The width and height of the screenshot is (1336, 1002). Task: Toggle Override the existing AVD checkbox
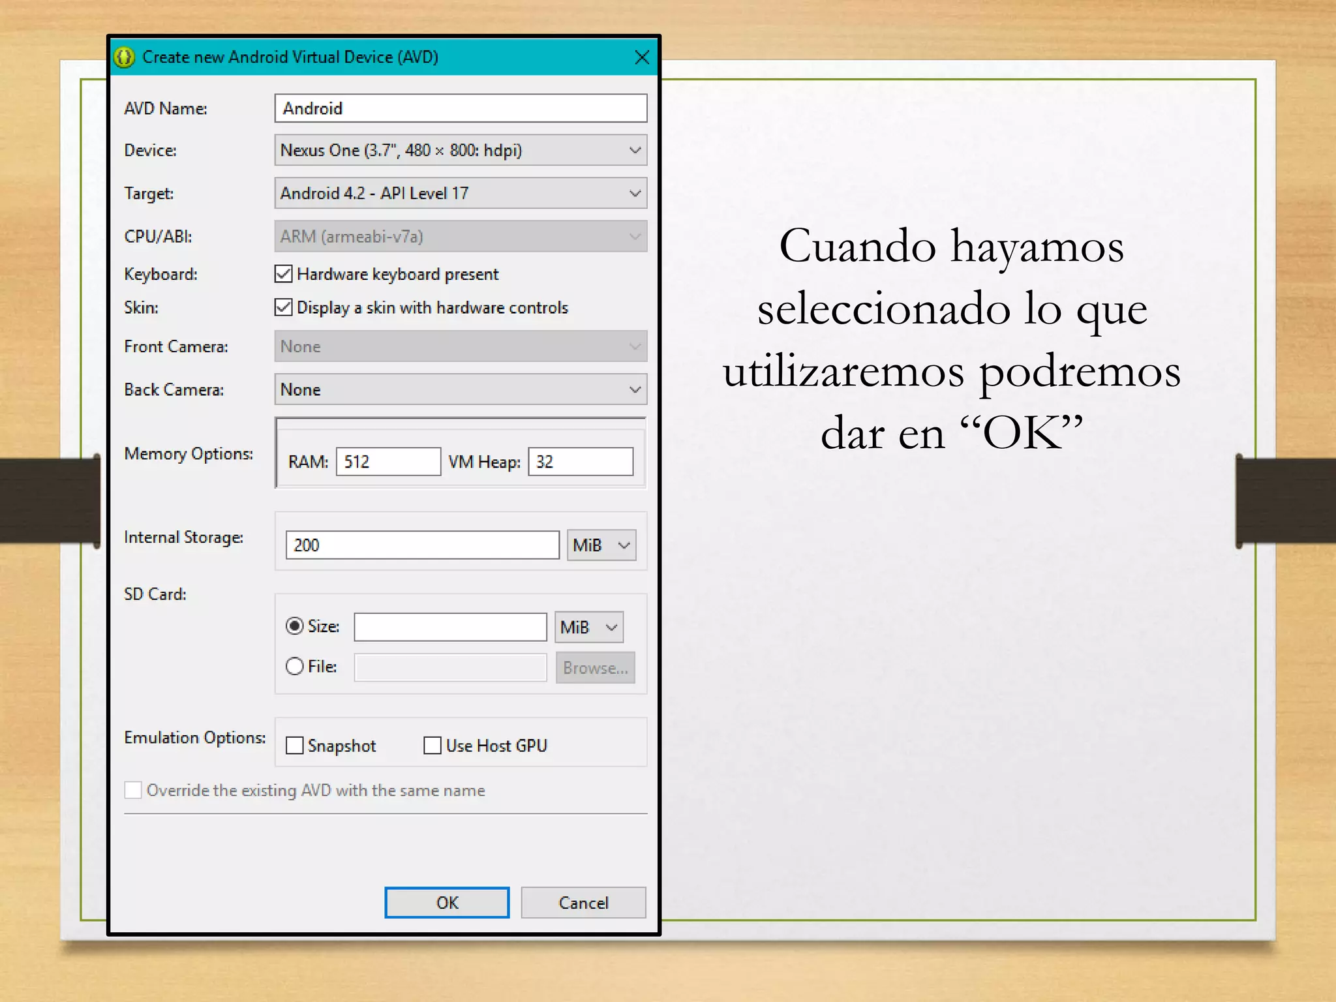(x=133, y=790)
